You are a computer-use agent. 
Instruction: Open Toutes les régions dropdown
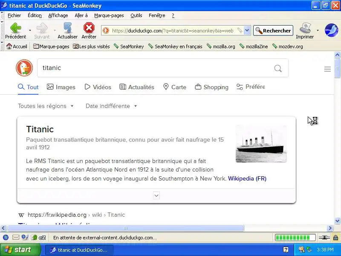coord(46,106)
